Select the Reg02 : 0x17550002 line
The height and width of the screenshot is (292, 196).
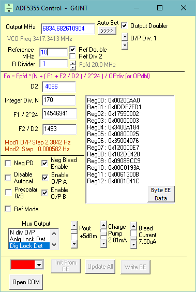(113, 114)
